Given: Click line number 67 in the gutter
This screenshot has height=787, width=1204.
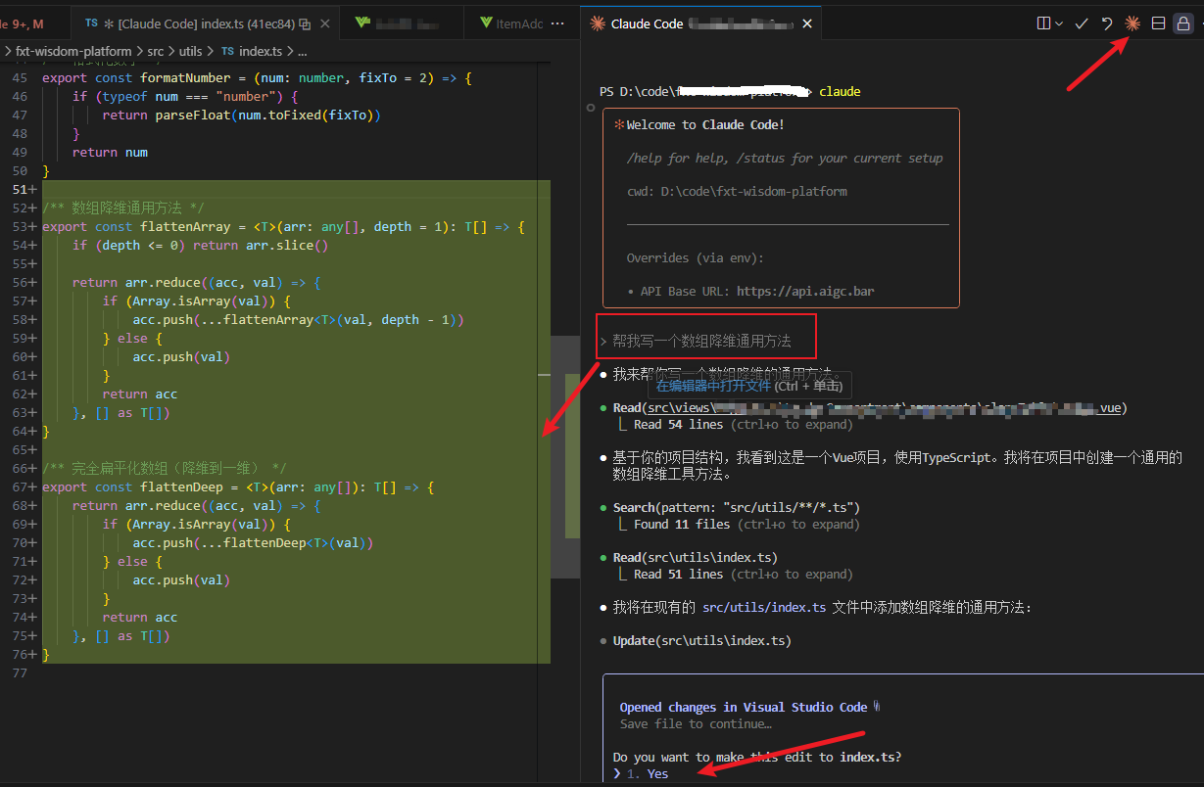Looking at the screenshot, I should (x=21, y=487).
